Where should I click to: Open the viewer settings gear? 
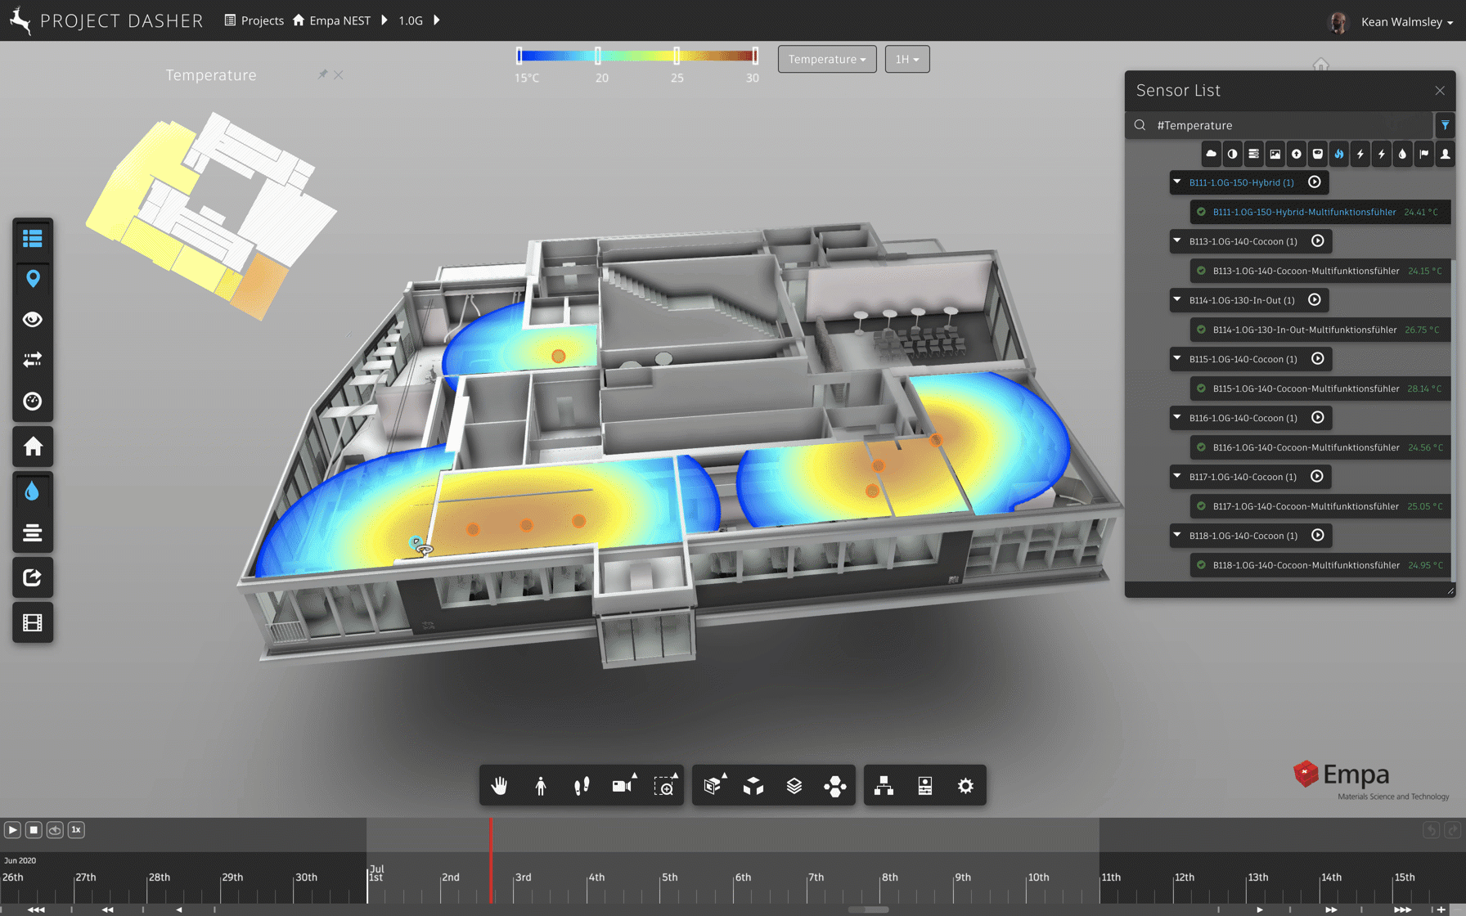(x=965, y=786)
